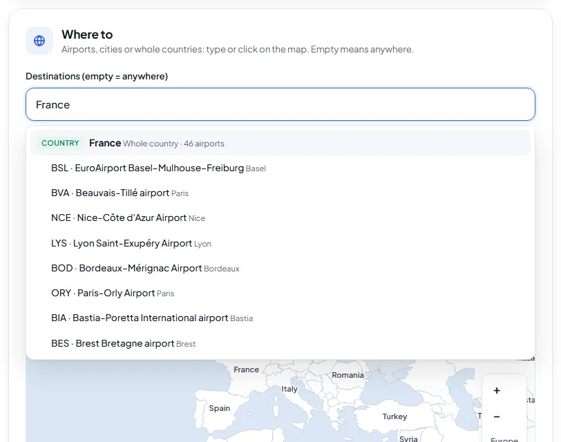Pick LYS Lyon Saint-Exupéry Airport
Viewport: 561px width, 442px height.
(x=280, y=244)
